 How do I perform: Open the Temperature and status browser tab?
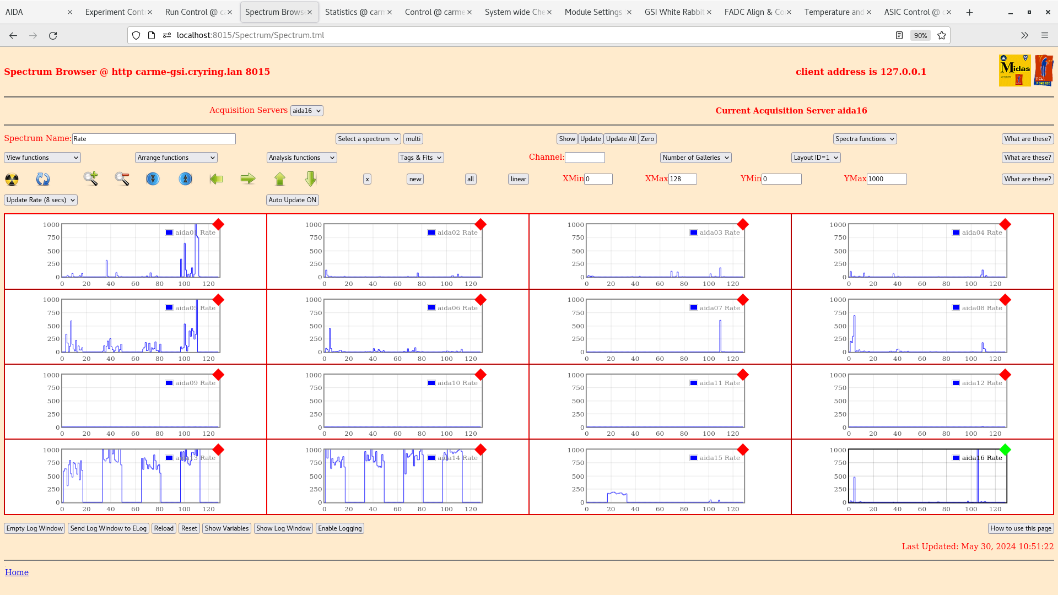(x=834, y=12)
